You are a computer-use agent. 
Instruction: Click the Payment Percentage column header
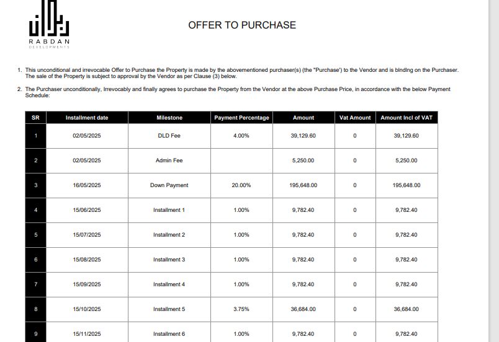coord(241,118)
